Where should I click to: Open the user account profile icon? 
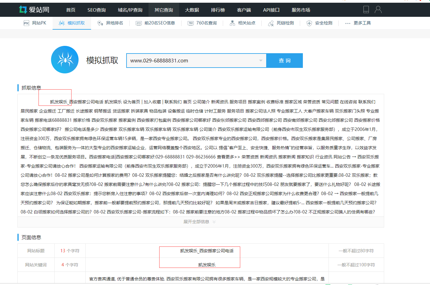(378, 10)
